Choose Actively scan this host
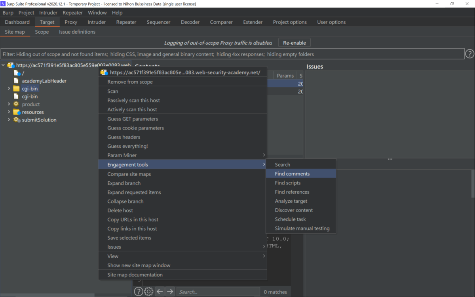Viewport: 475px width, 297px height. tap(182, 110)
